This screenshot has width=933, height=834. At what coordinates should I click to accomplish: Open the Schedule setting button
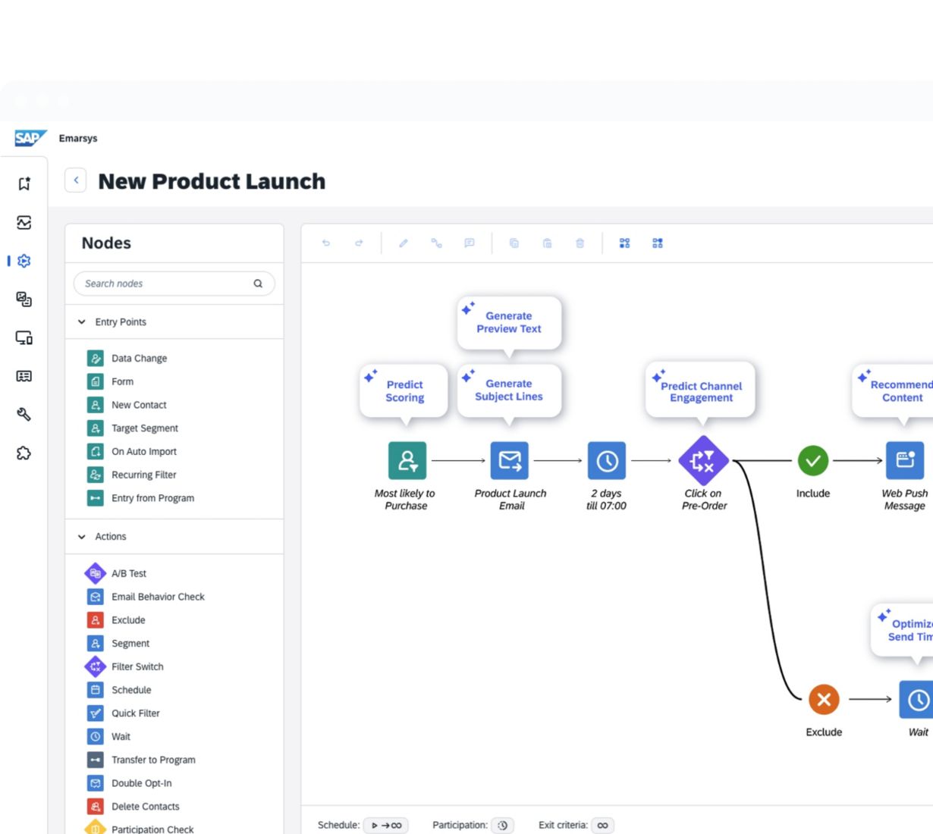(x=386, y=825)
